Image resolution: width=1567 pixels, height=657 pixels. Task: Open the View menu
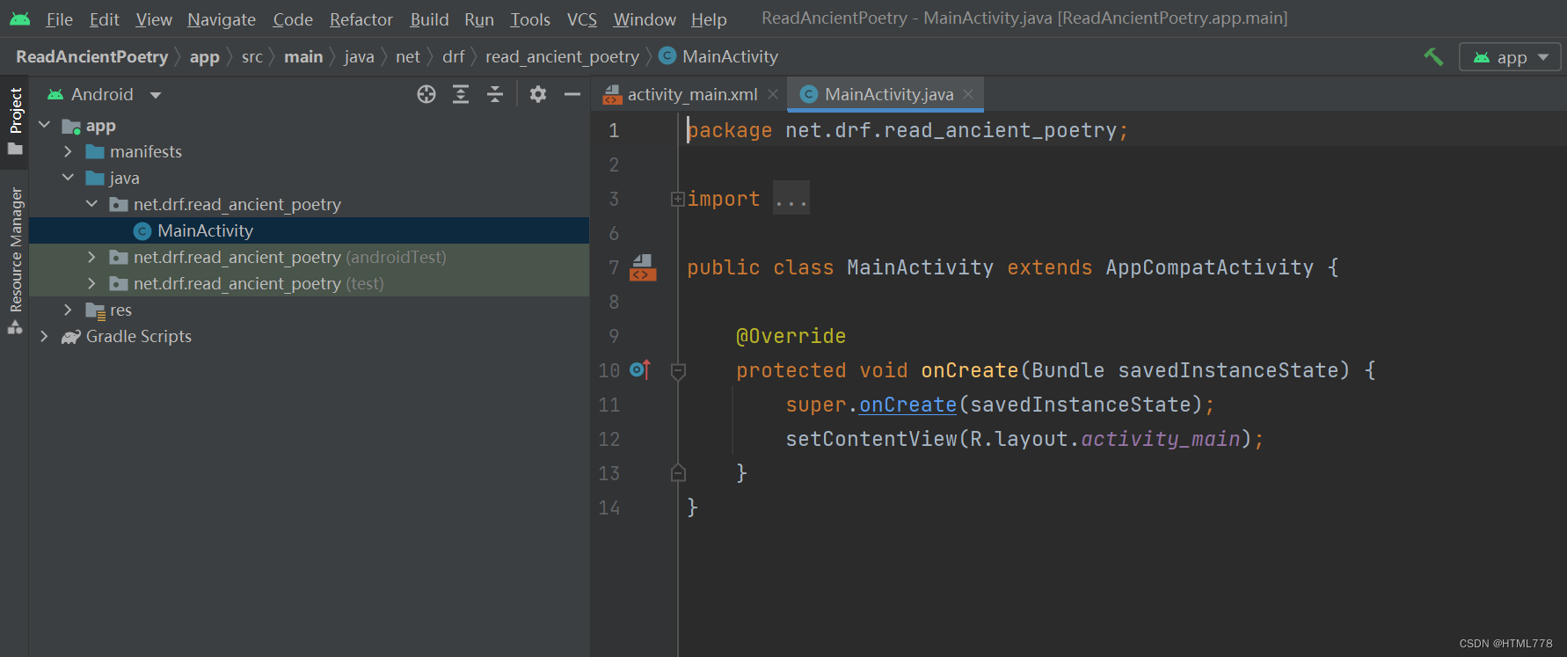click(x=154, y=19)
